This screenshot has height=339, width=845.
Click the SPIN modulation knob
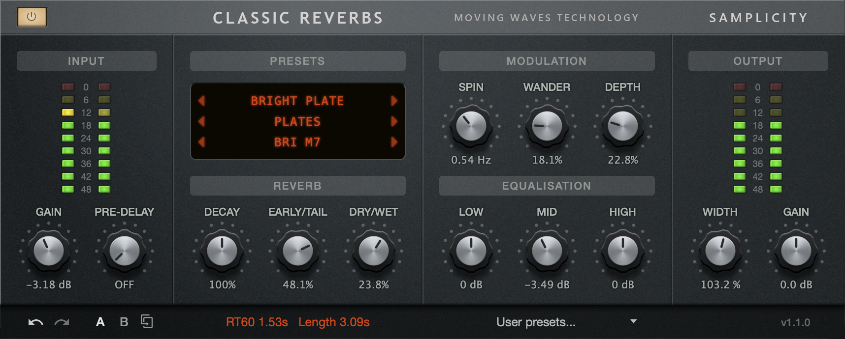point(471,126)
